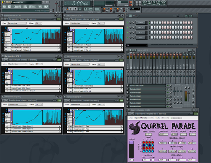Open Meter dropdown in bottom-right Randomizer window
The image size is (211, 163).
click(101, 105)
